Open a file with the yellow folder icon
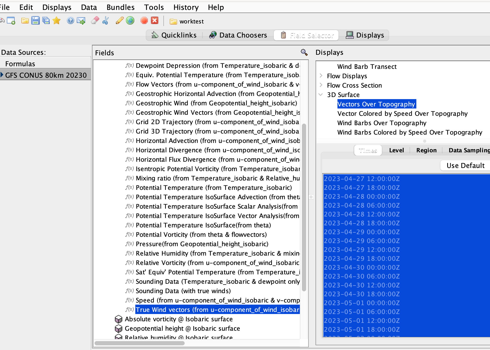490x350 pixels. point(25,21)
